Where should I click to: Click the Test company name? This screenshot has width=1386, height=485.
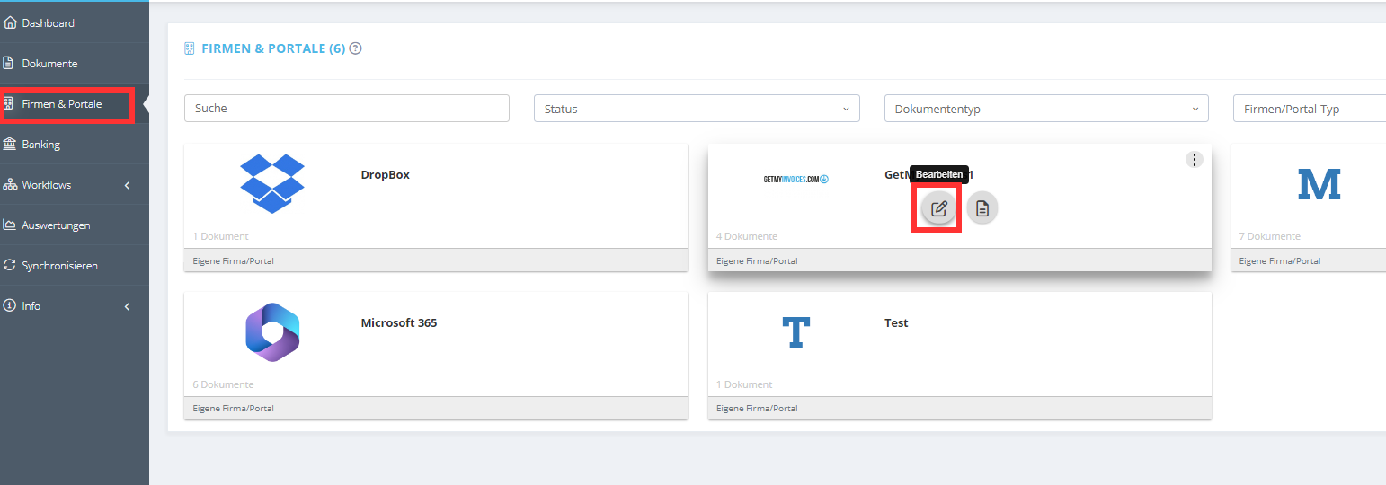(896, 322)
